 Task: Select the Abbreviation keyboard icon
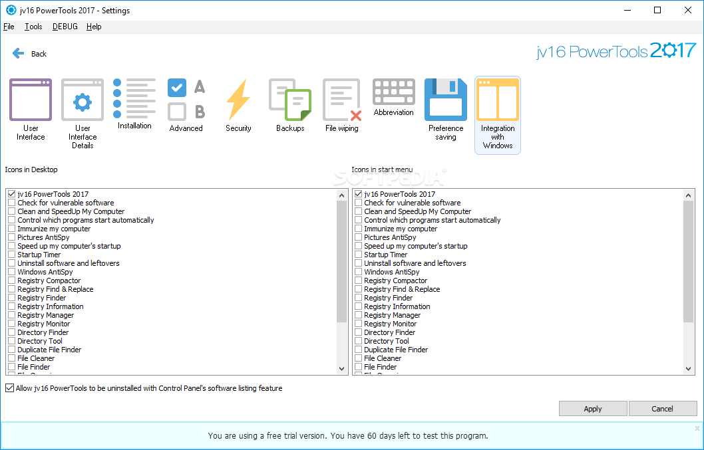coord(394,92)
